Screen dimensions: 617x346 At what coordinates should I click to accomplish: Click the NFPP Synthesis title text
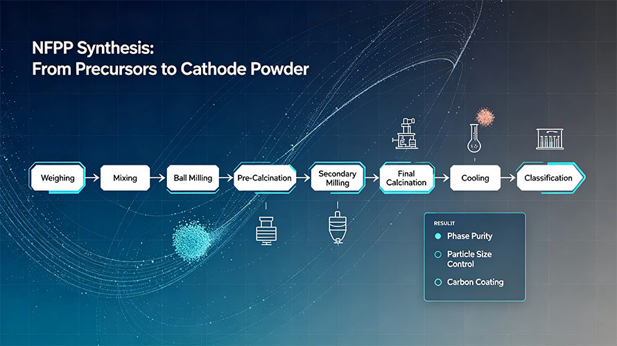pos(170,59)
